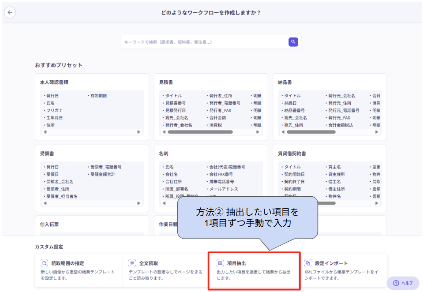Open the 仕入伝票 preset

point(92,224)
